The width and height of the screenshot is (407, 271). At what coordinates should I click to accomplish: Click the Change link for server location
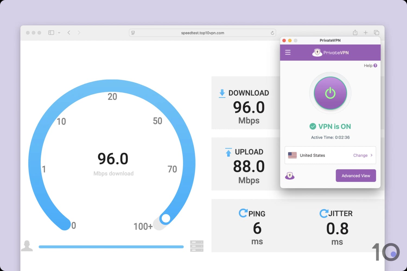tap(361, 155)
